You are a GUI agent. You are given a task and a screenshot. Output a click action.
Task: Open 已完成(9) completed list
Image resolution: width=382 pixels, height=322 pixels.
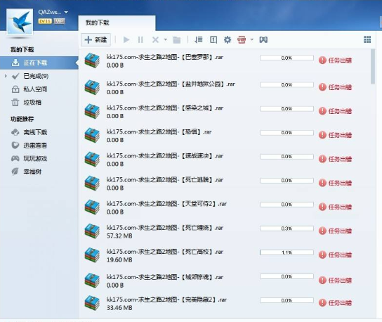(x=36, y=76)
